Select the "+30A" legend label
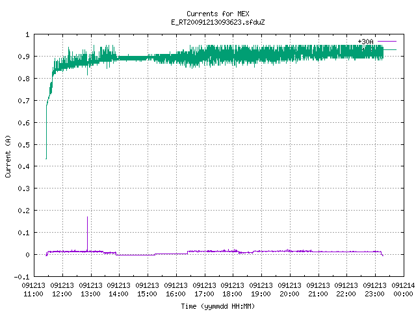Viewport: 416px width, 312px height. click(365, 42)
